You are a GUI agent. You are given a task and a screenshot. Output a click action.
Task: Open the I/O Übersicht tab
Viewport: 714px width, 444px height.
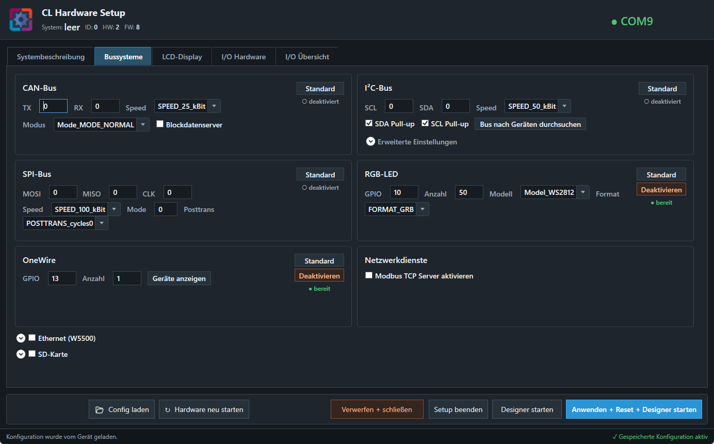307,57
